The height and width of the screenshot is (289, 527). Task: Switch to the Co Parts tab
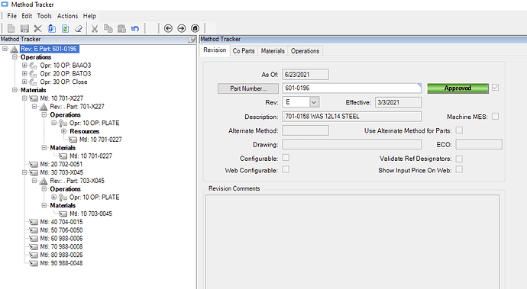click(x=244, y=51)
